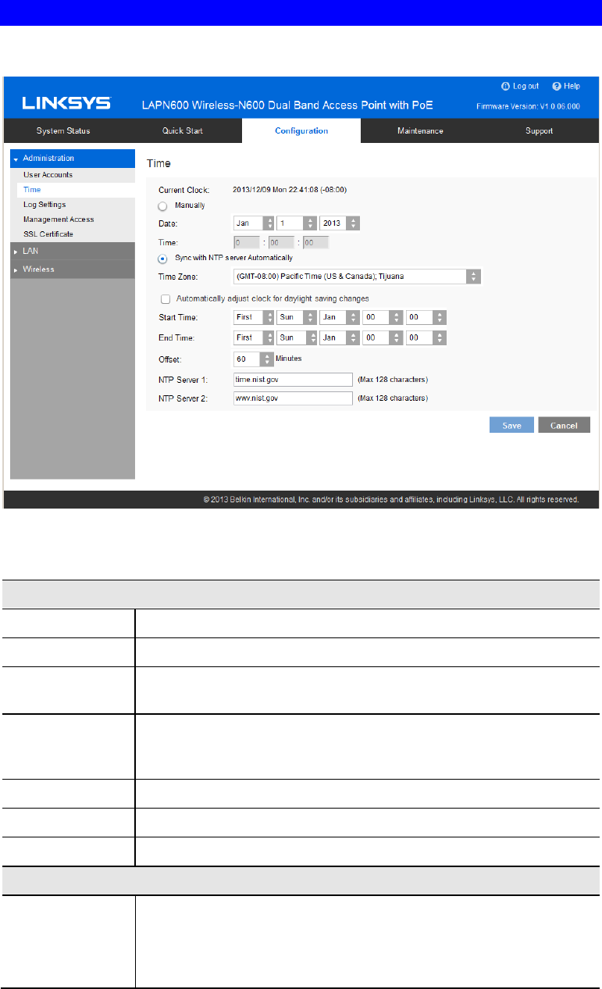Click the Log out icon

point(504,85)
